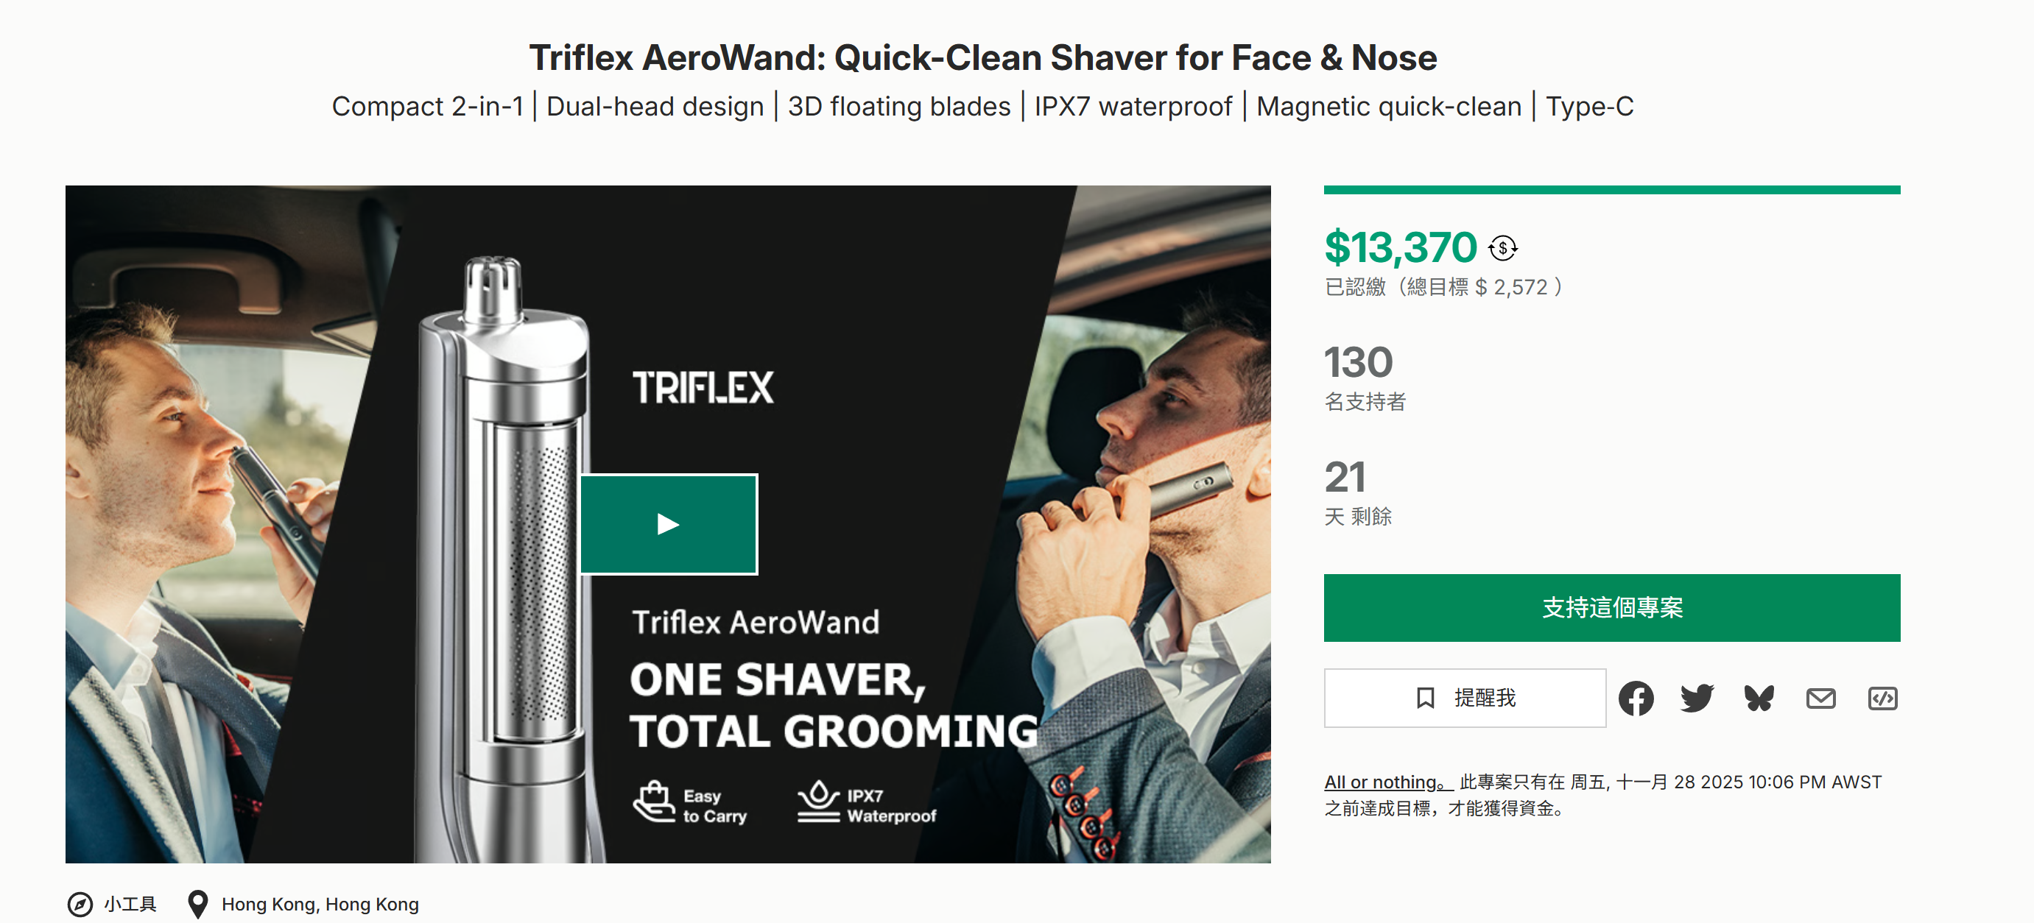Share via the Bluesky butterfly icon
The width and height of the screenshot is (2034, 923).
click(x=1759, y=699)
